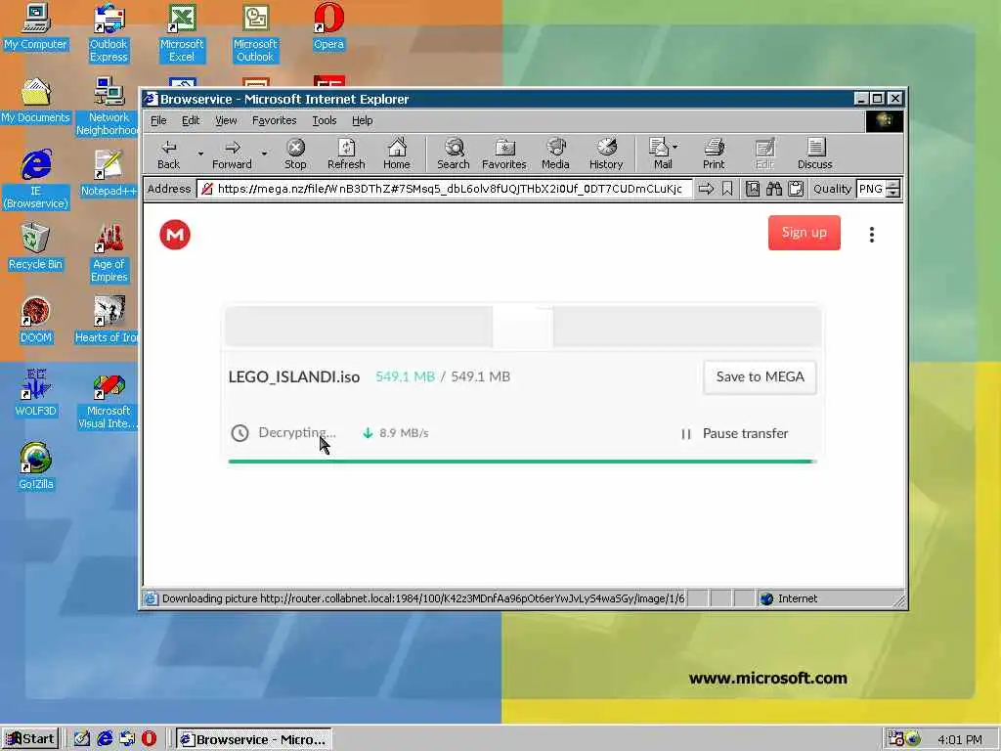Select the Opera desktop shortcut
Screen dimensions: 1001x751
click(x=328, y=26)
